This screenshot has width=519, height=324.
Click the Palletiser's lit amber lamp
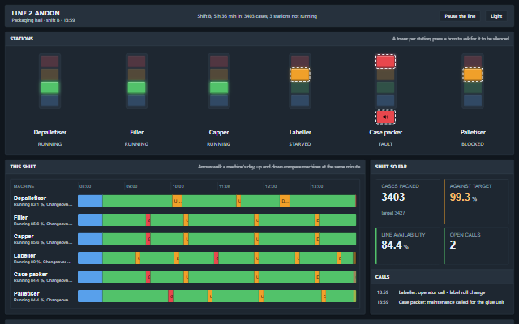click(x=472, y=75)
